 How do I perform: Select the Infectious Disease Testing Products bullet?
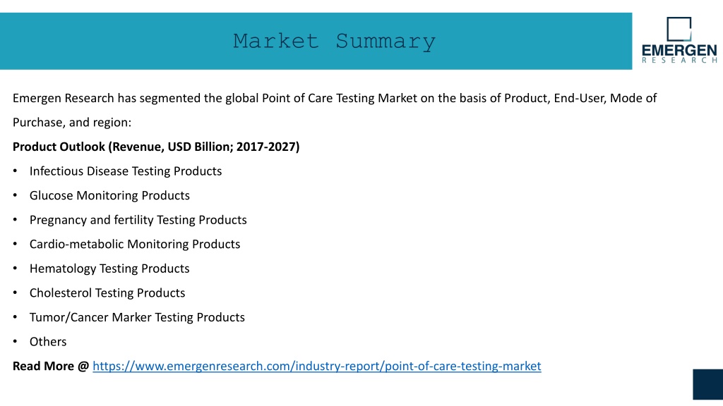(x=126, y=171)
